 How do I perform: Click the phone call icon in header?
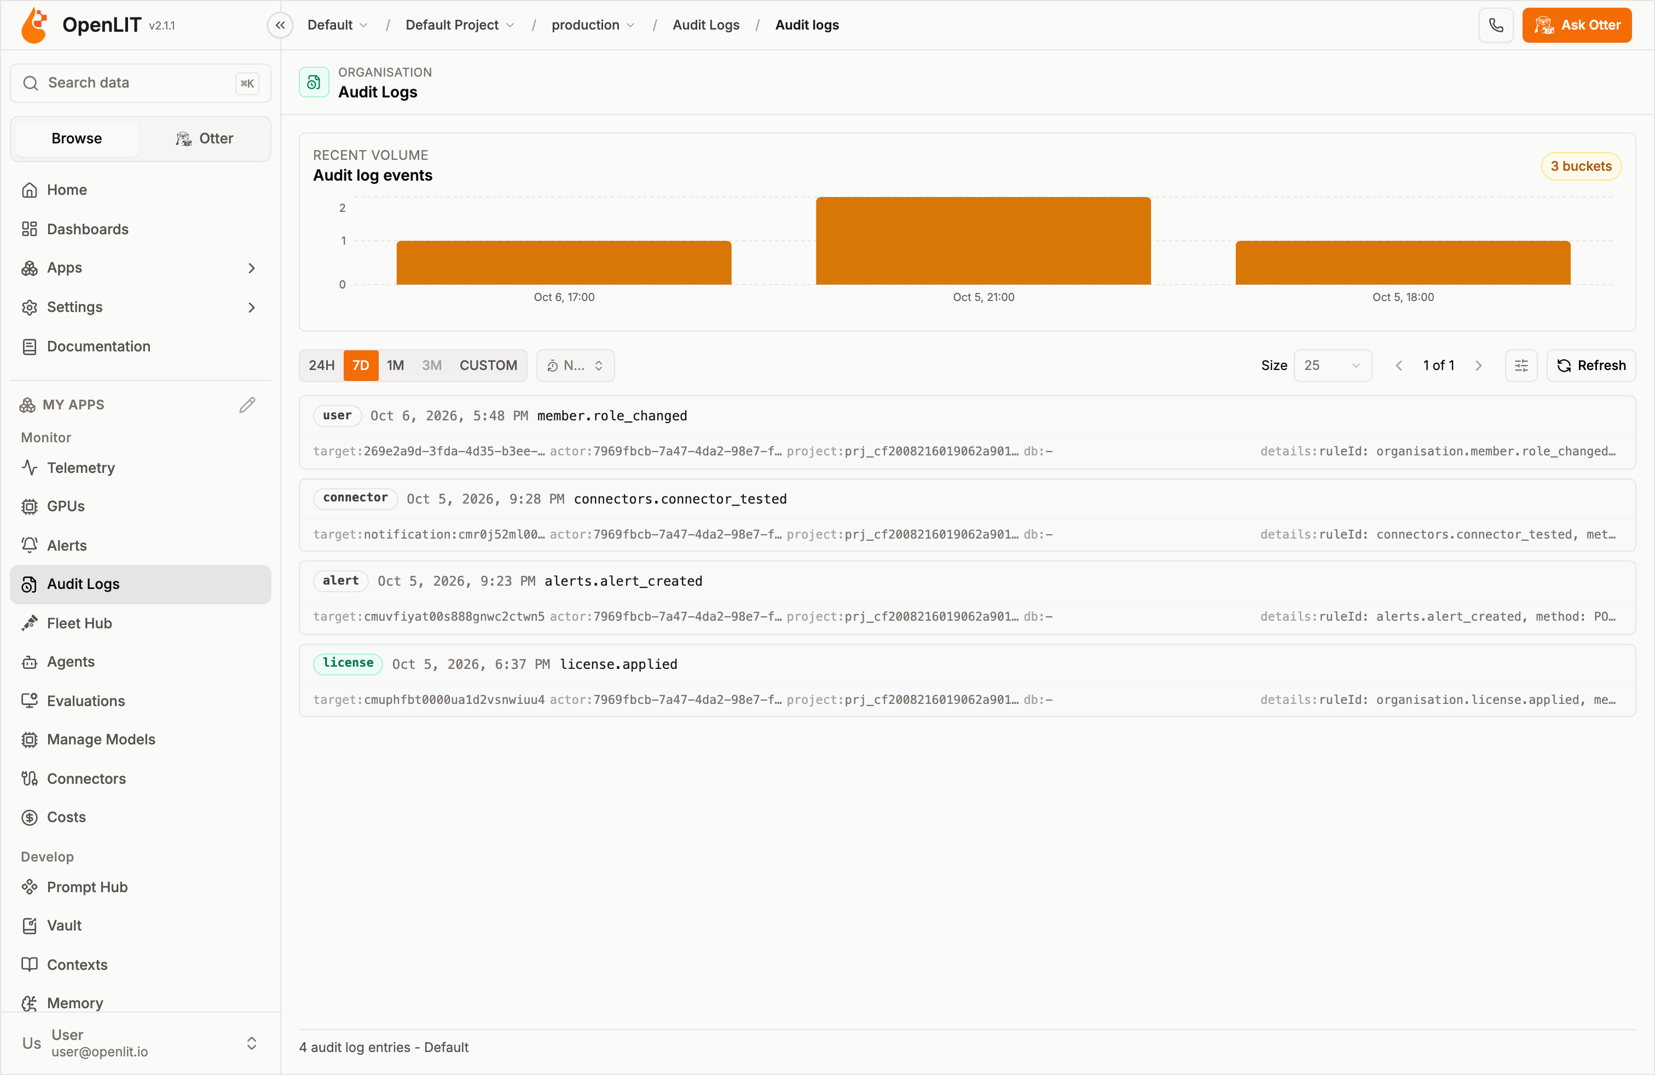point(1496,25)
